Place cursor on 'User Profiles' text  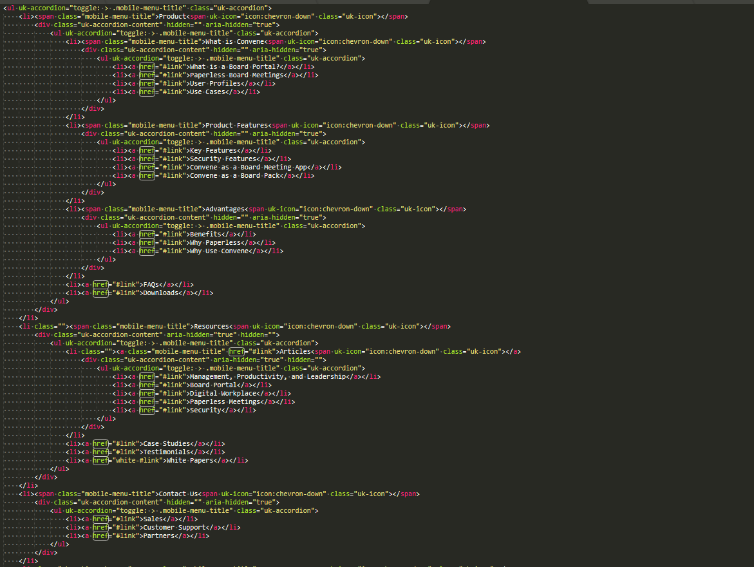tap(215, 83)
